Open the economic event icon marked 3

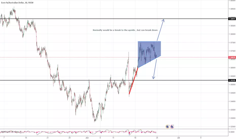click(x=167, y=127)
